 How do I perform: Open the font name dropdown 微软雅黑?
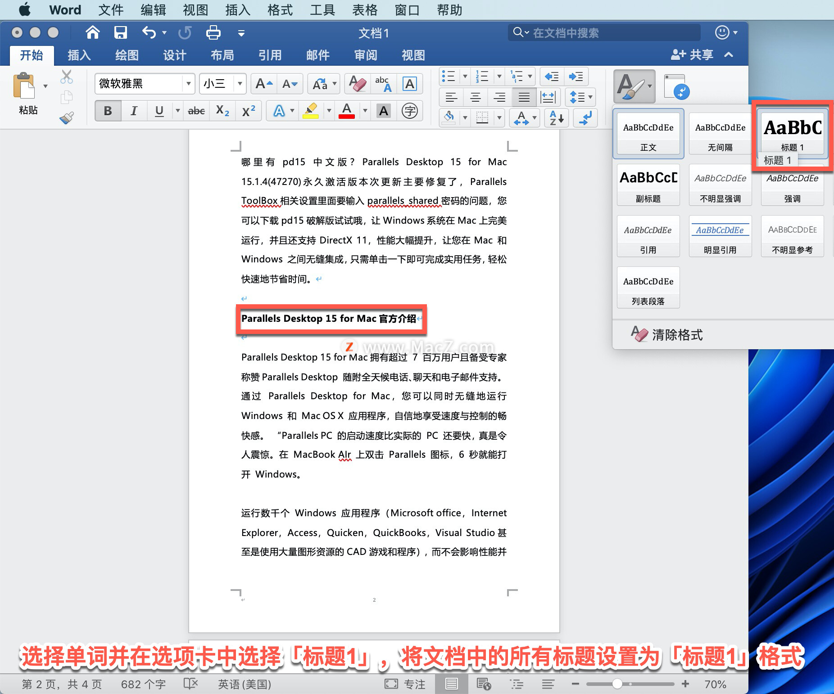(189, 84)
